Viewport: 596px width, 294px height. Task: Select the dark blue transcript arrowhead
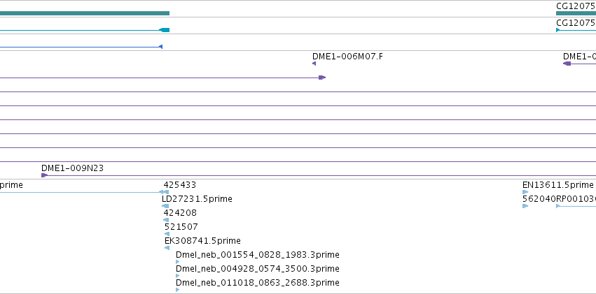click(x=161, y=47)
